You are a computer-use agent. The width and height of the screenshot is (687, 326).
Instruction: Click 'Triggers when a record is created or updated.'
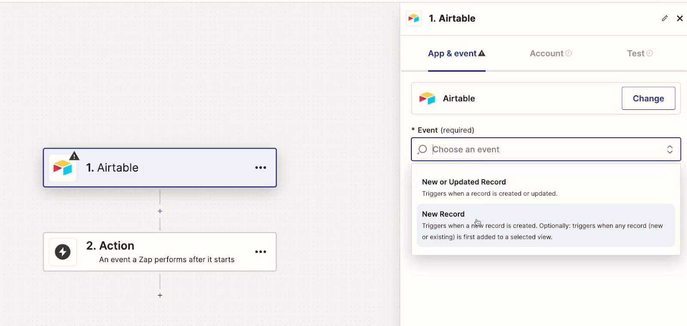click(489, 193)
